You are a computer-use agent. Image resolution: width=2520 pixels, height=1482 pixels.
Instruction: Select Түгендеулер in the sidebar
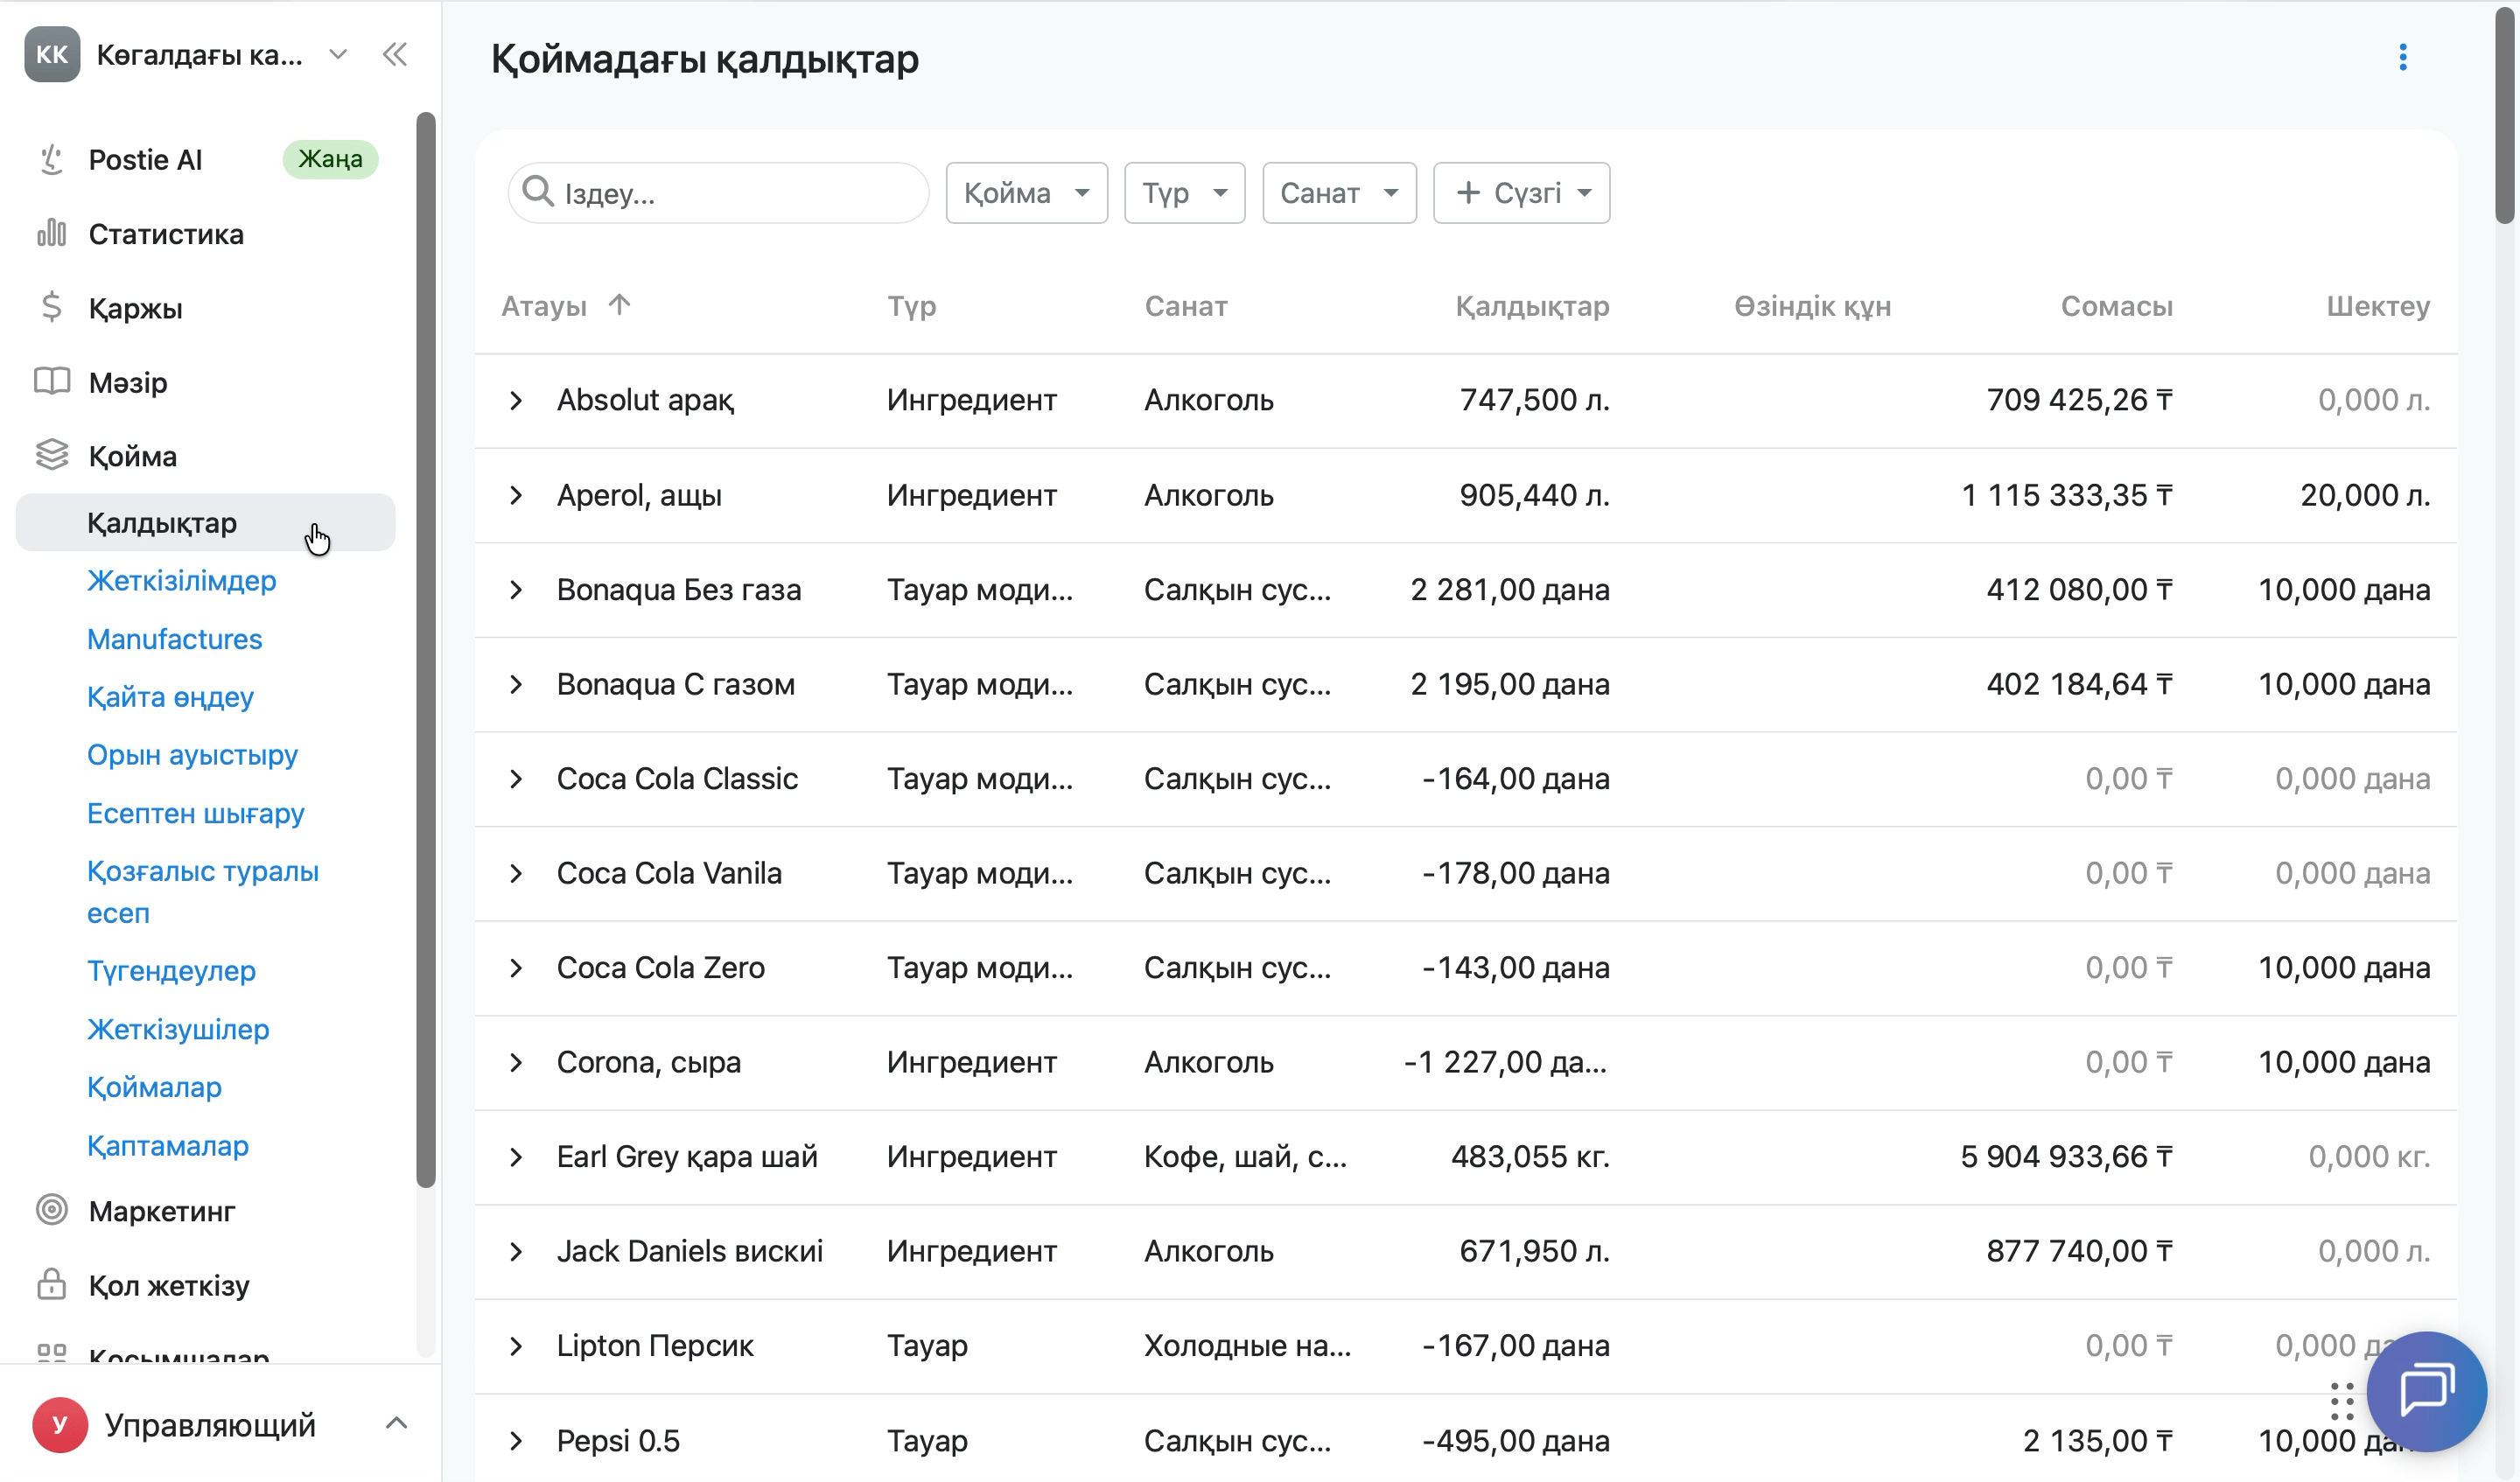171,971
